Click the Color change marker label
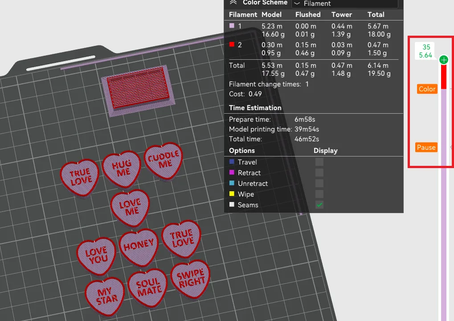This screenshot has width=454, height=321. tap(427, 89)
